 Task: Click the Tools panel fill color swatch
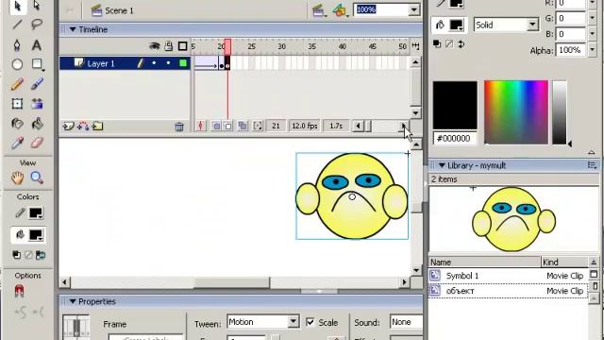(36, 235)
